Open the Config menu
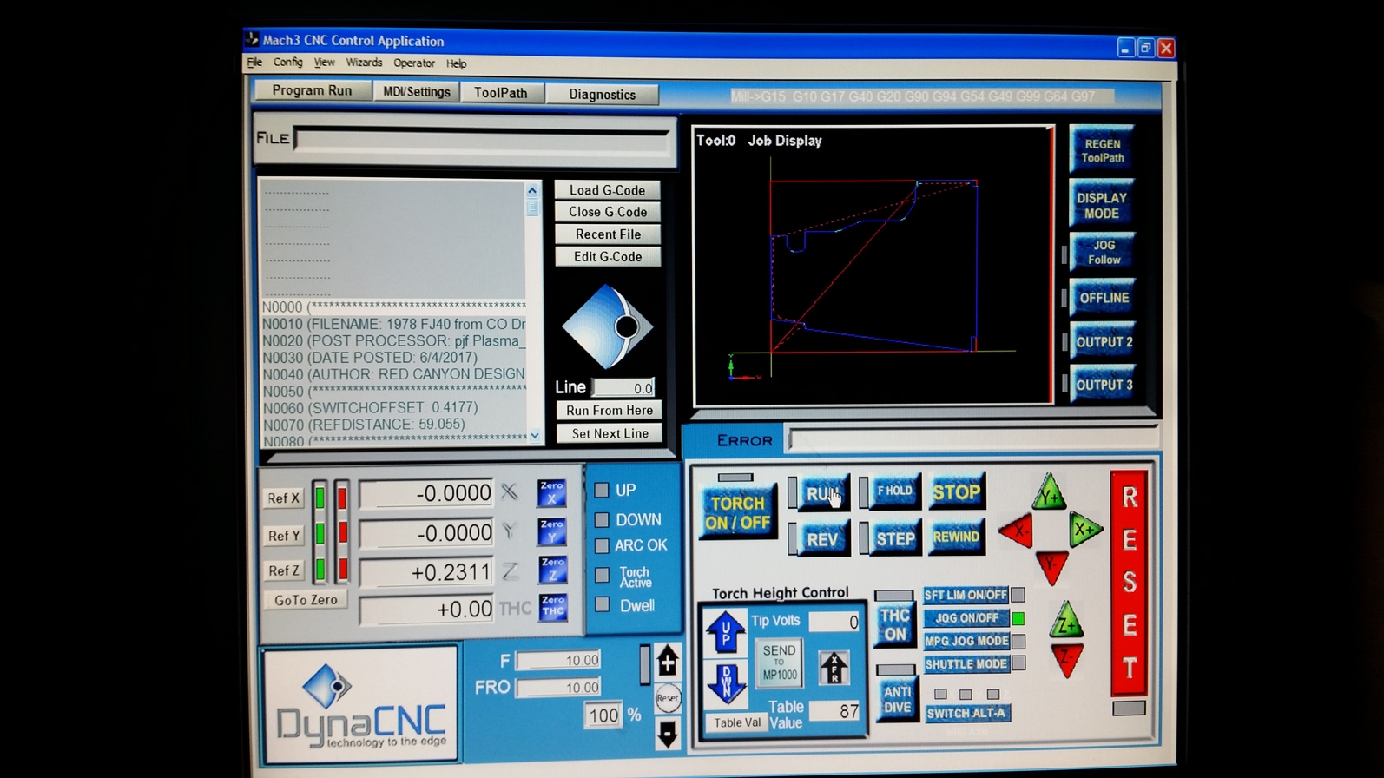The height and width of the screenshot is (778, 1384). (287, 63)
